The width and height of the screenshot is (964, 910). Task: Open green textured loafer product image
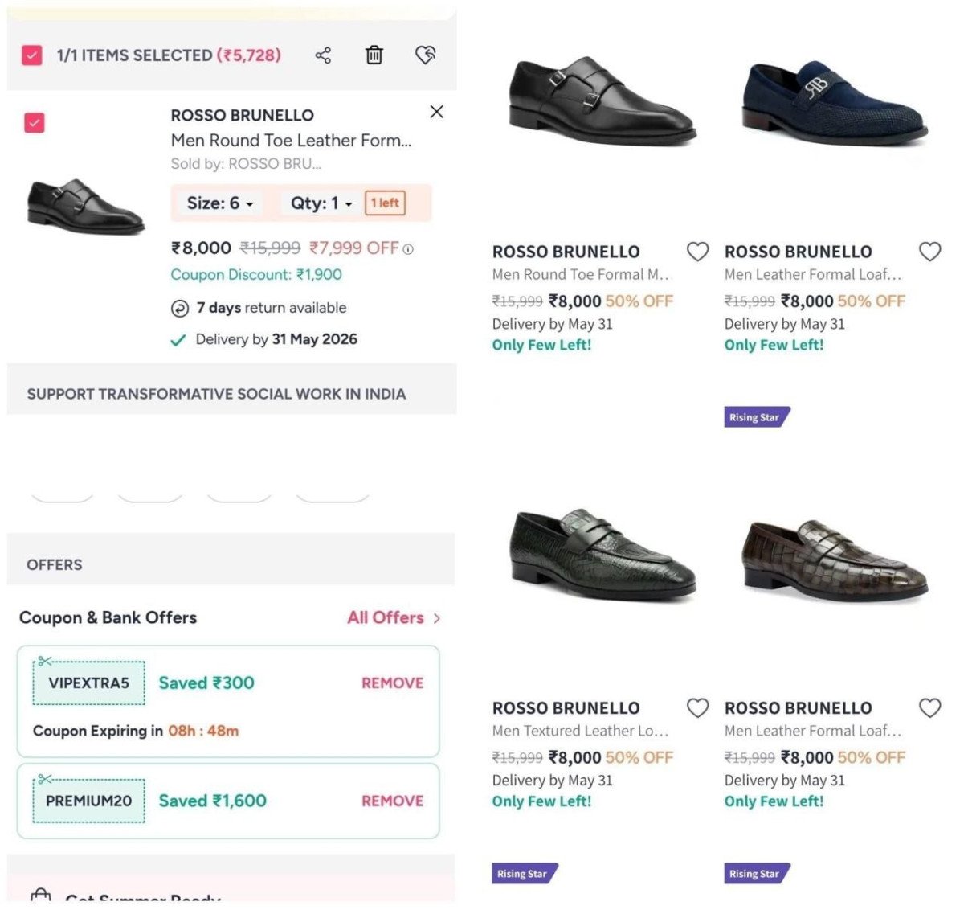click(x=602, y=555)
